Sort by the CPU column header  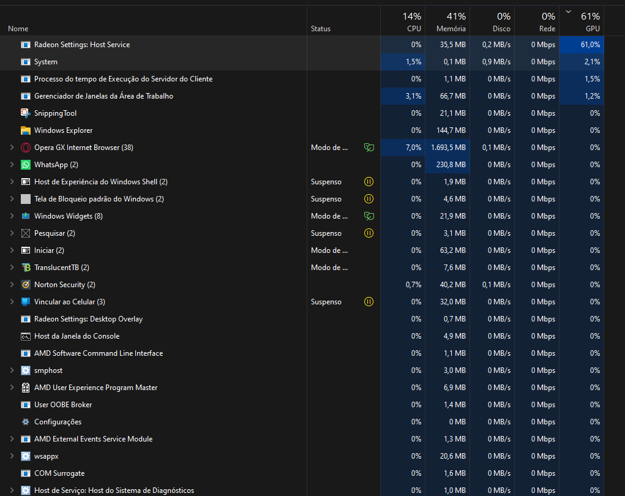pyautogui.click(x=403, y=21)
